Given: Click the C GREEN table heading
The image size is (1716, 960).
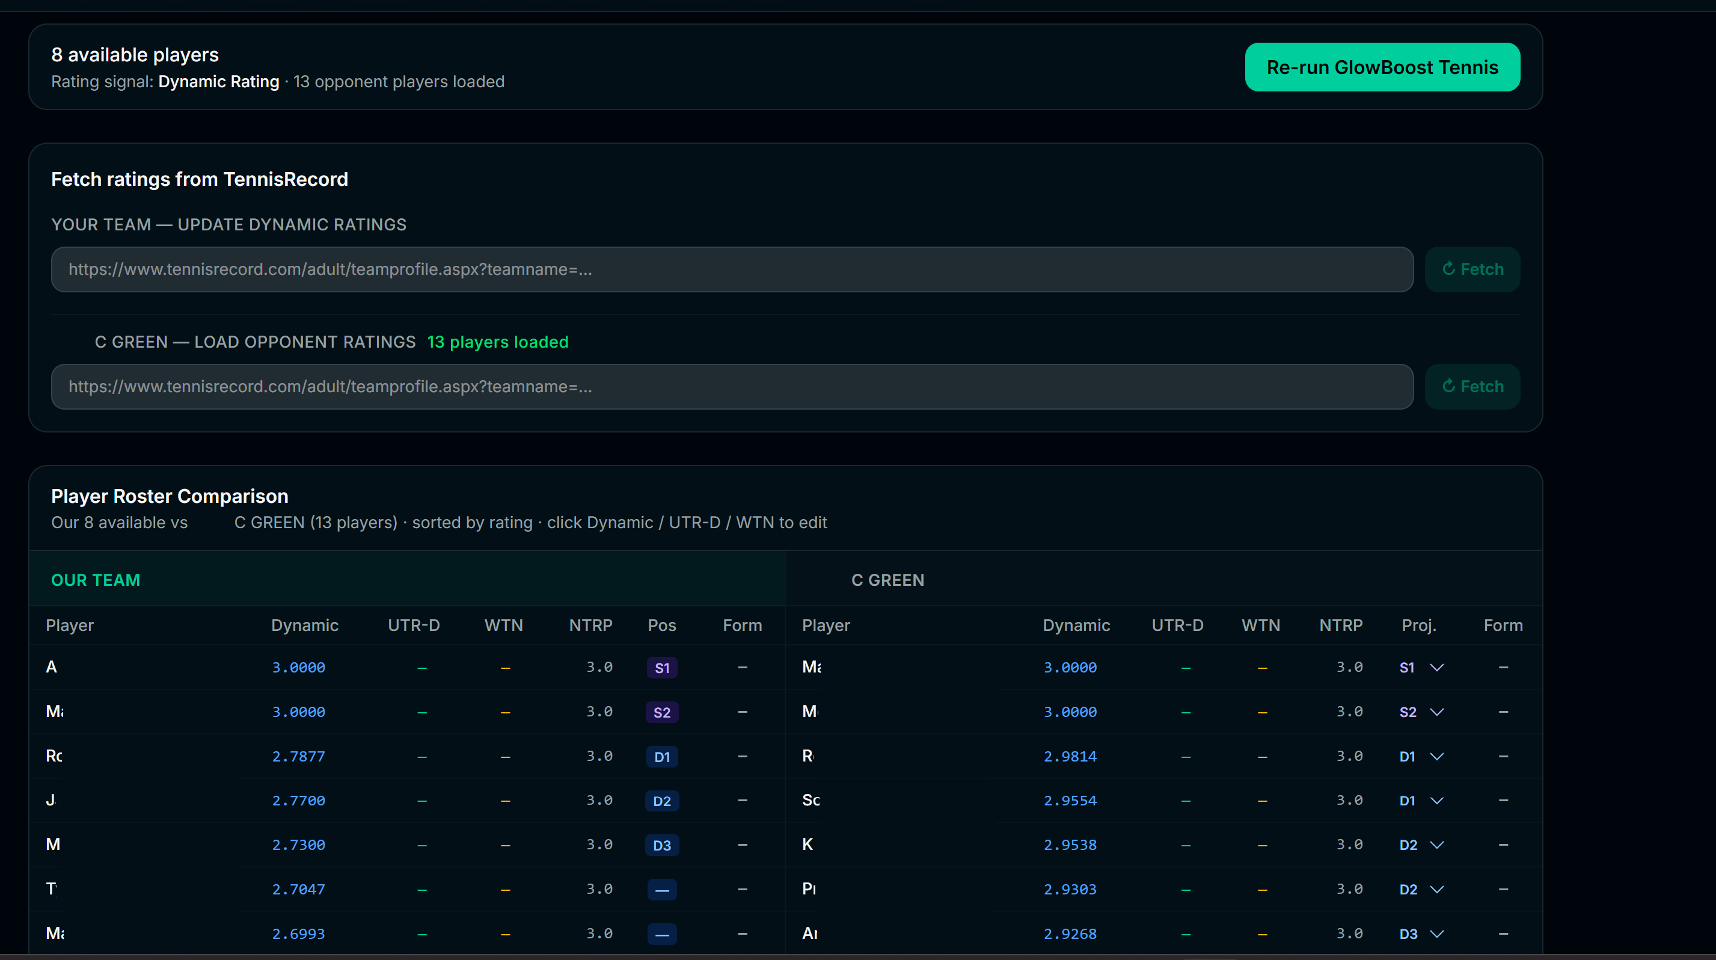Looking at the screenshot, I should (x=888, y=580).
